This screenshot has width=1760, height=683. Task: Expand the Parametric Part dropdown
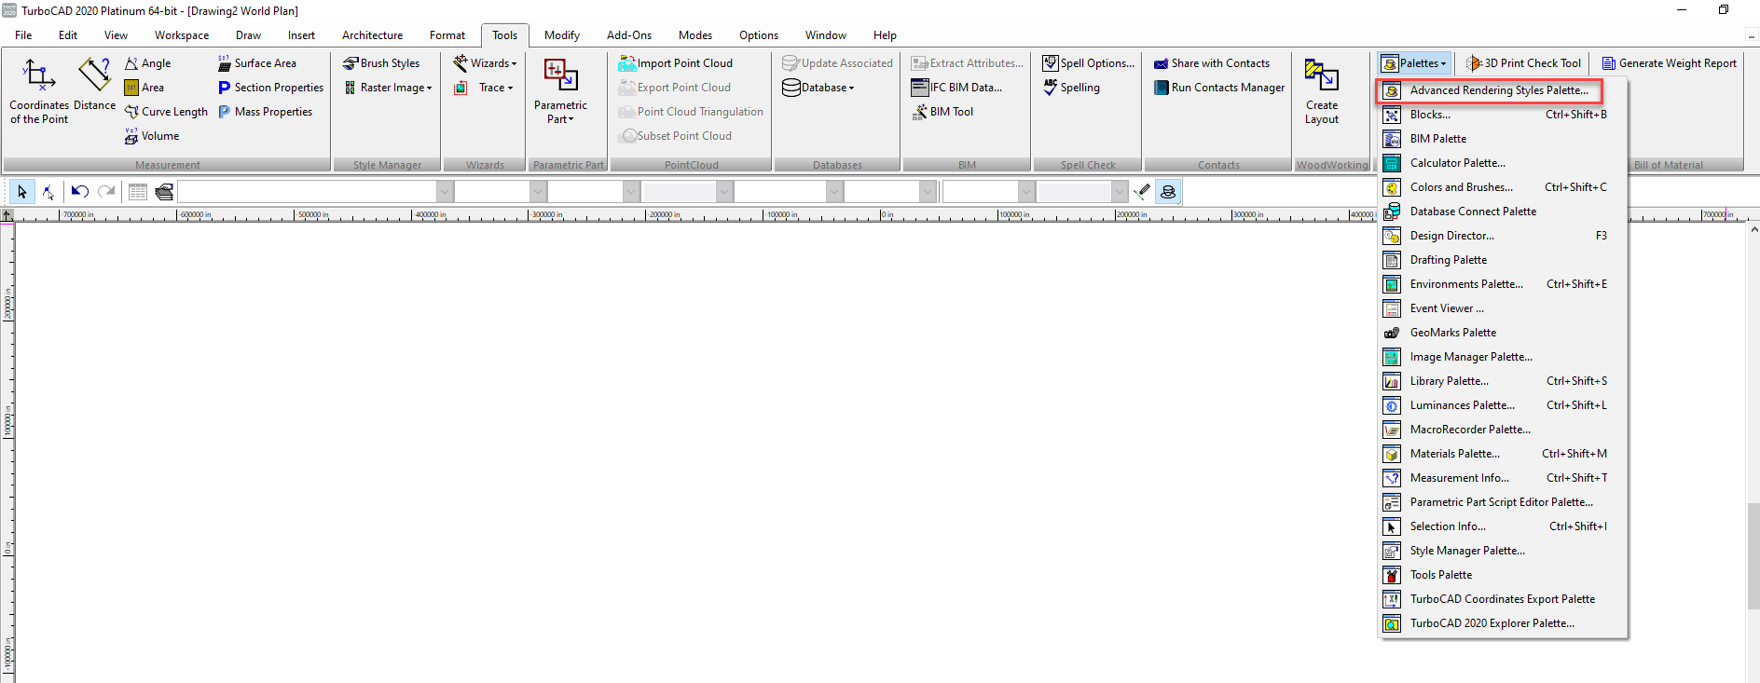[560, 91]
